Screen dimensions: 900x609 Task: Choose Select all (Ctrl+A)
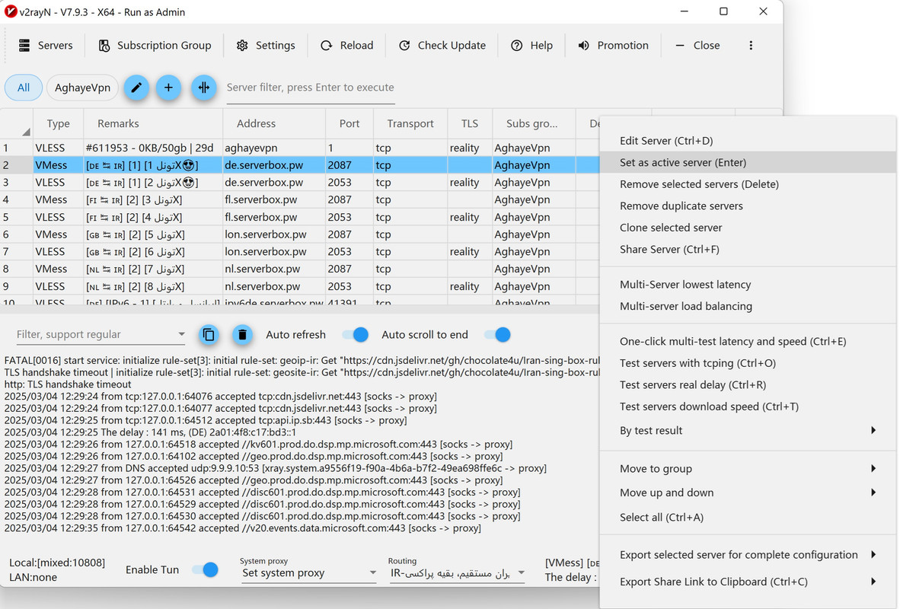click(x=748, y=517)
